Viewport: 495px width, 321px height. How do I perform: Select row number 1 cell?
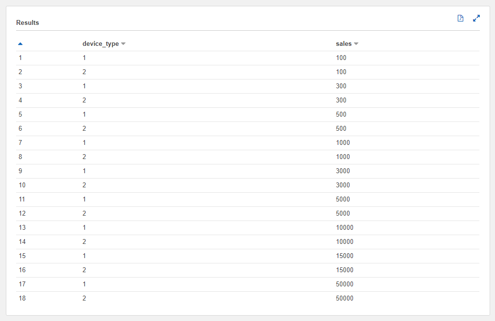[21, 58]
